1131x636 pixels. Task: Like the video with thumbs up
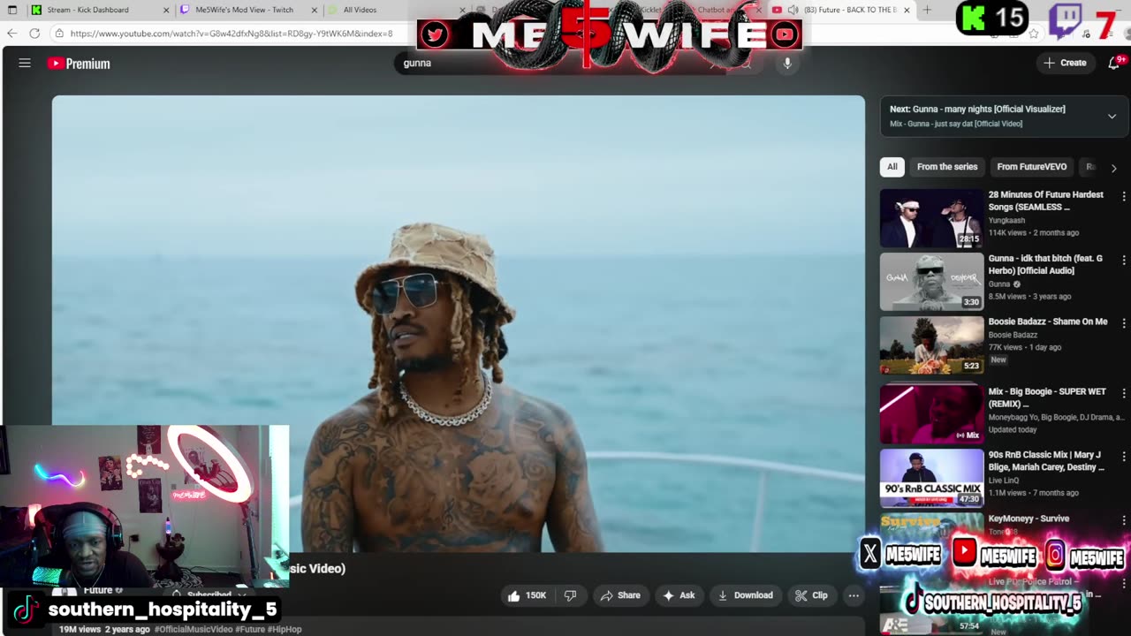[527, 595]
